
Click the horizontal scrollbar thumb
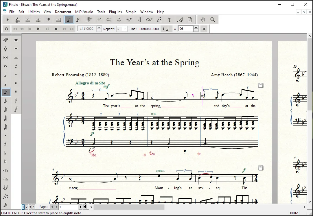[129, 207]
